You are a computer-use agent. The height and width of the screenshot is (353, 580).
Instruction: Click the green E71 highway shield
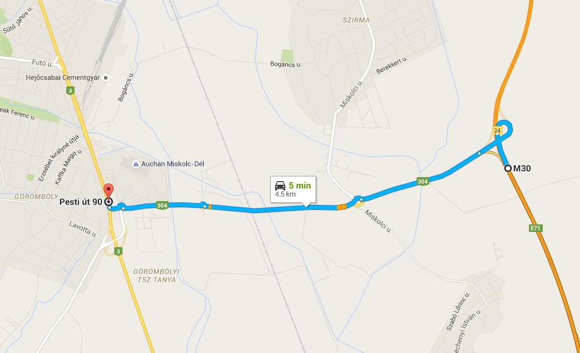click(535, 228)
